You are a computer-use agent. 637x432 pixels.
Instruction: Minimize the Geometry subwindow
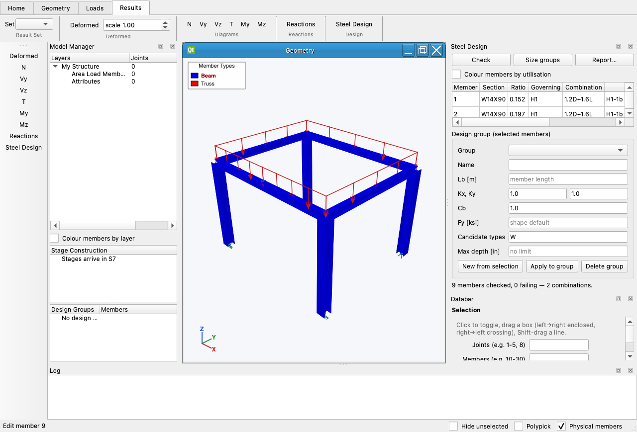pyautogui.click(x=409, y=50)
